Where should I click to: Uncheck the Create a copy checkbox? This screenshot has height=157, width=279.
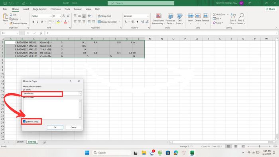[x=24, y=122]
